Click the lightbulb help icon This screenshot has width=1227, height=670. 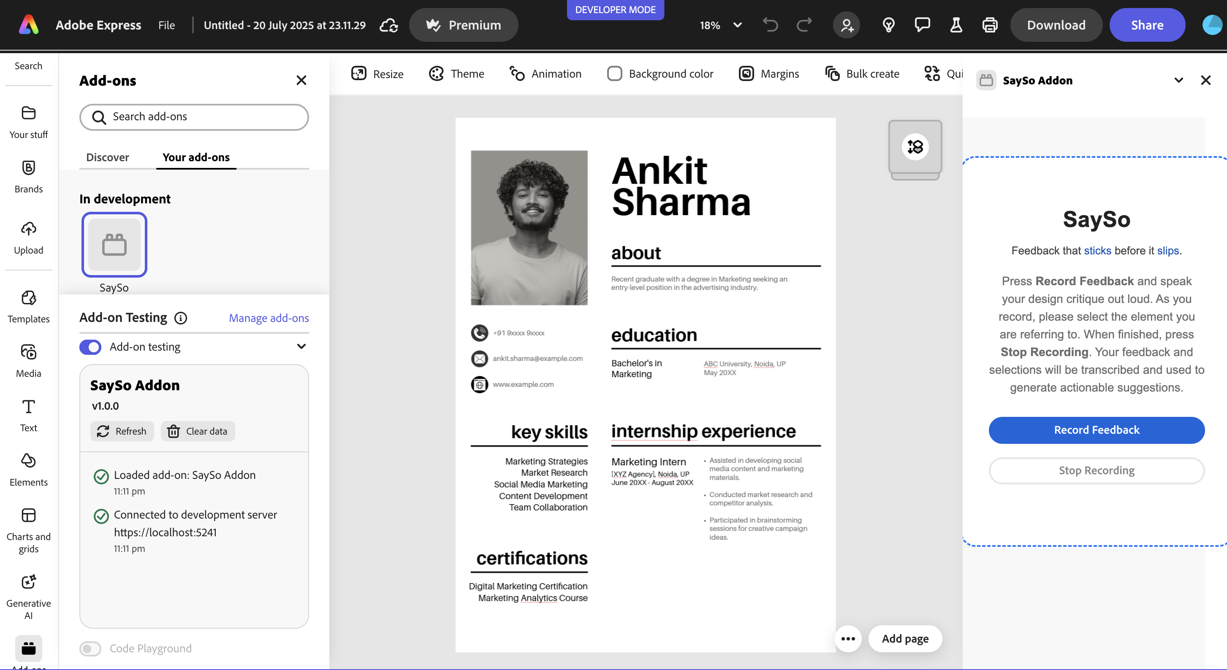coord(888,25)
